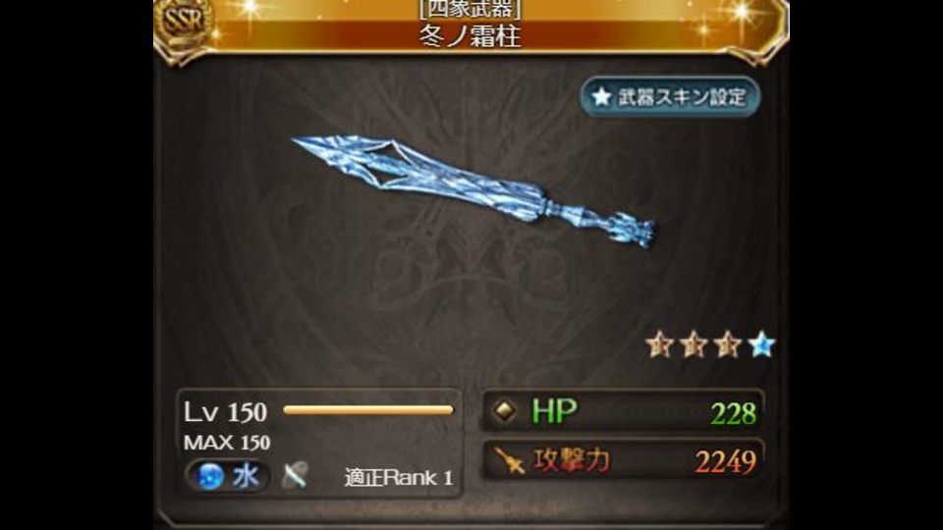Click the 攻撃力 value 2249
943x530 pixels.
coord(726,462)
